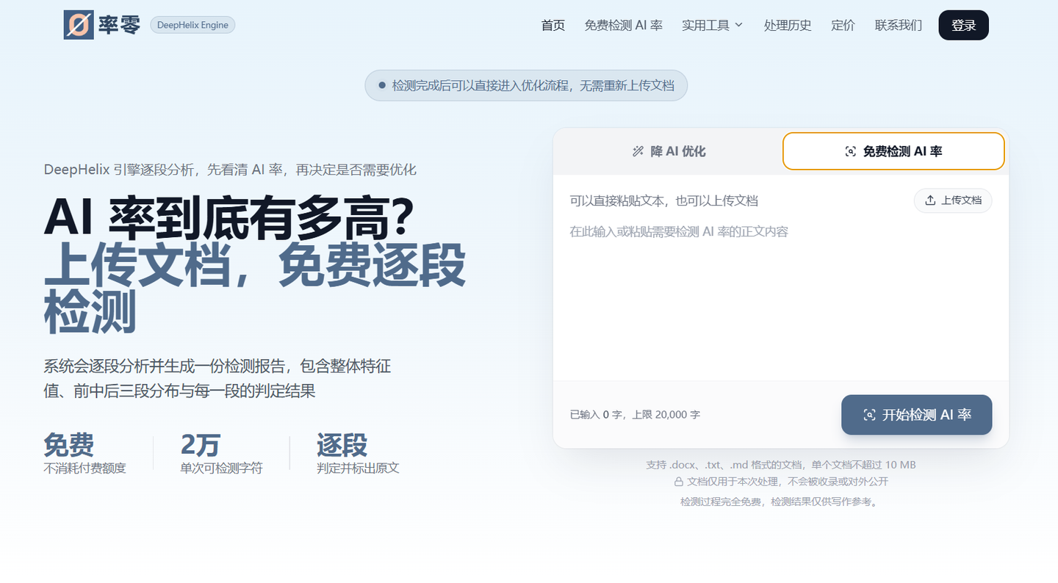Select the 免费检测 AI 率 tab

(893, 151)
